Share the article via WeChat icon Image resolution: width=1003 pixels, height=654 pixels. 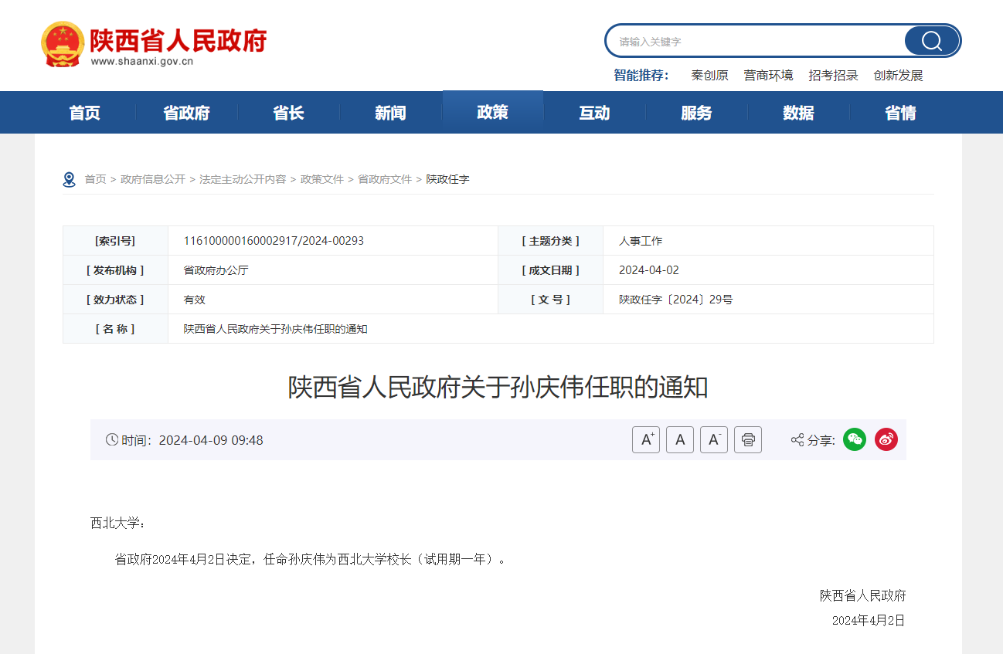coord(854,439)
